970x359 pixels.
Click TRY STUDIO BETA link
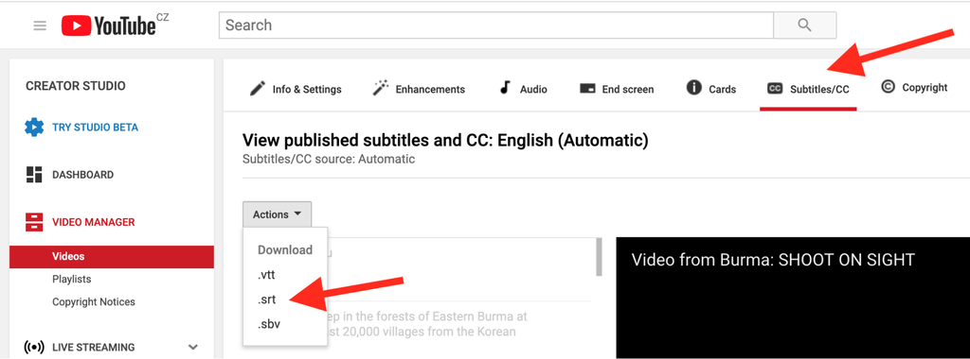click(x=96, y=128)
